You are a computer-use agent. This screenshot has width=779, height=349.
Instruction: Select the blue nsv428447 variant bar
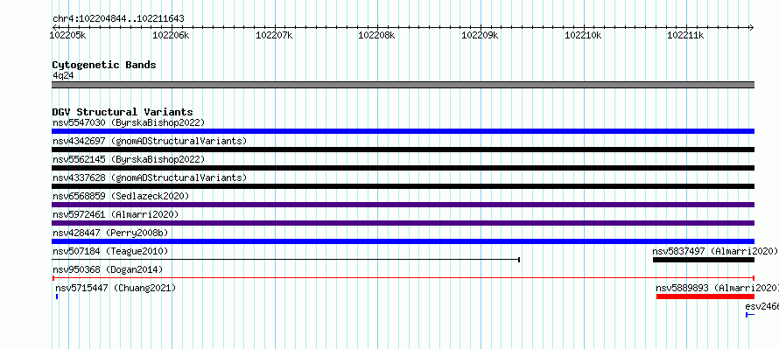click(403, 241)
